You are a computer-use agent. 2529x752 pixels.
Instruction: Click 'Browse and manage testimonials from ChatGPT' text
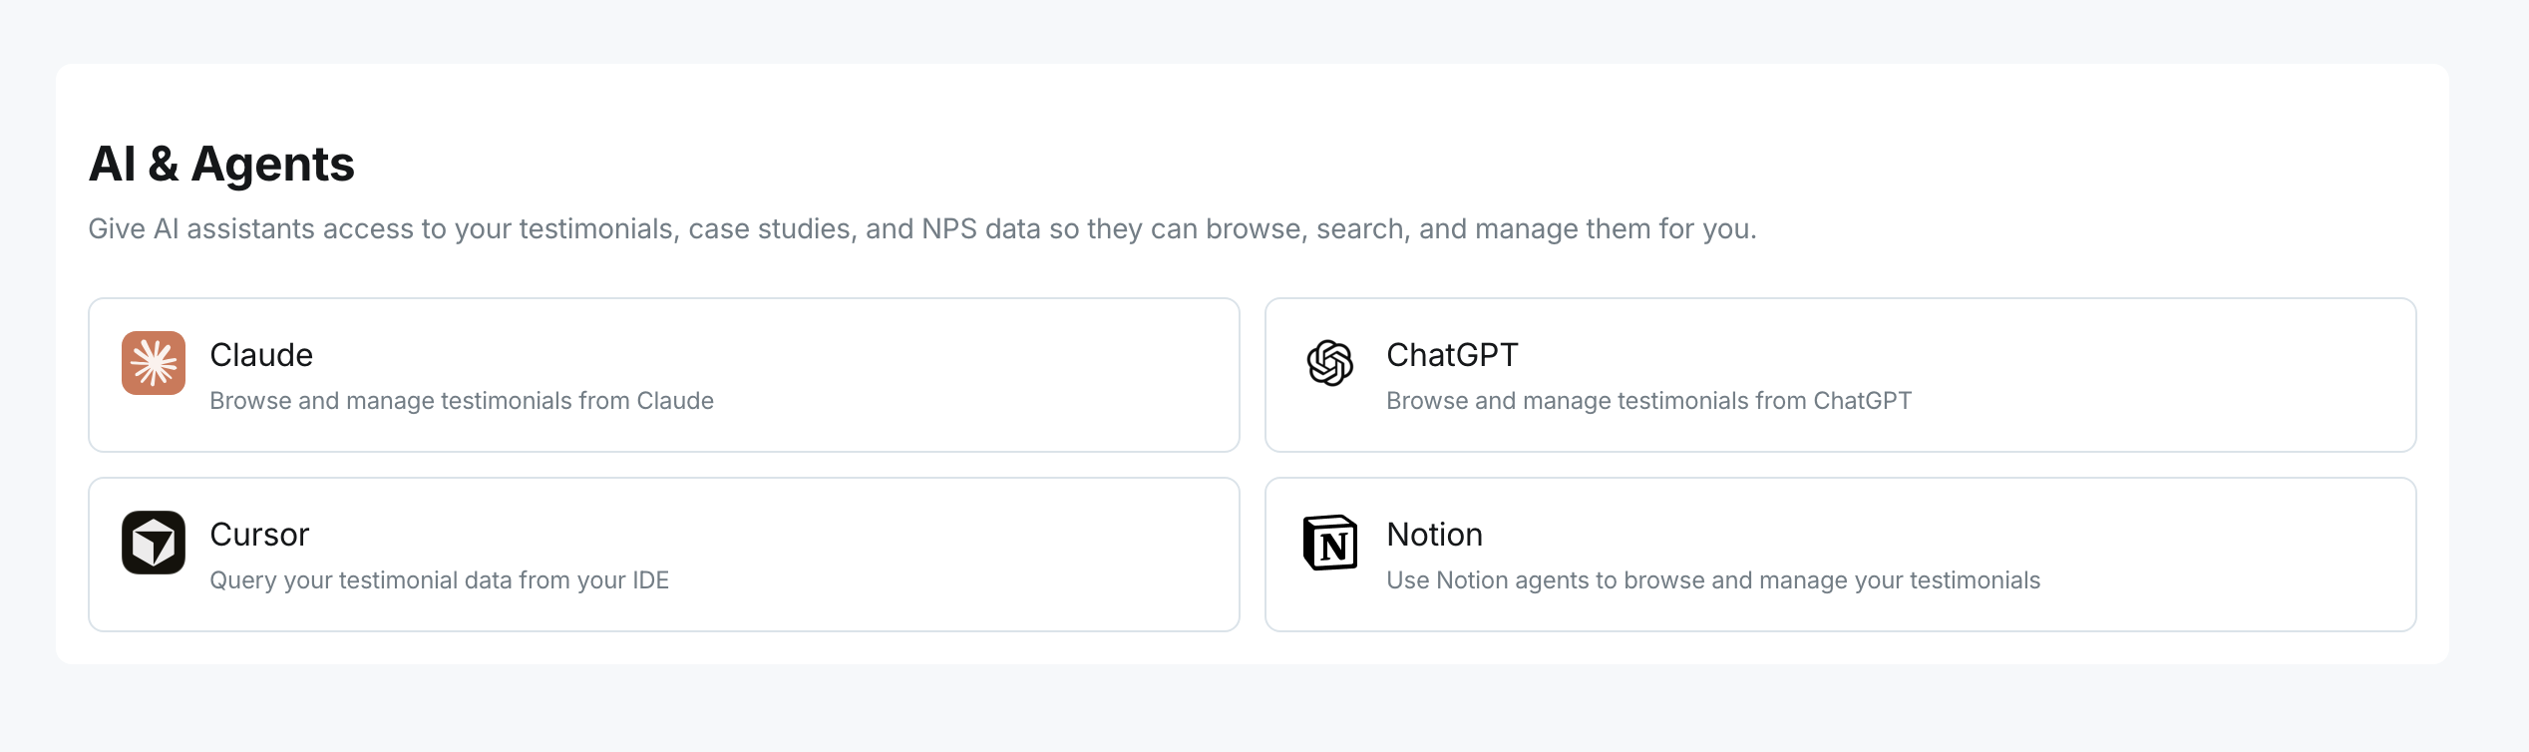[x=1648, y=401]
